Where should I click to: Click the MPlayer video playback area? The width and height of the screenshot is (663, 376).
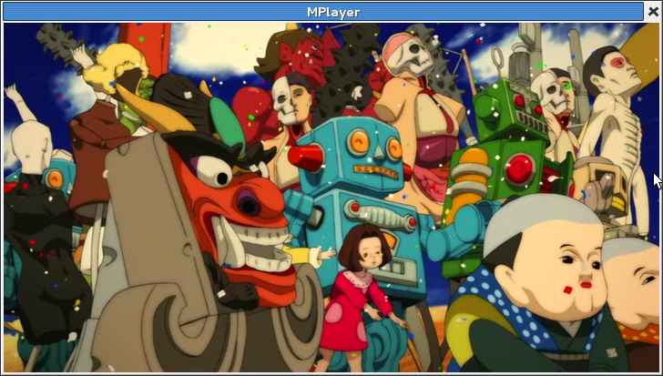click(331, 198)
